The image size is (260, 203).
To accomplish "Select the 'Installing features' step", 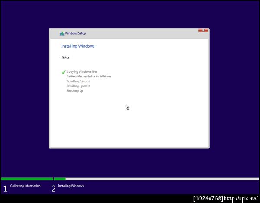I will click(78, 81).
